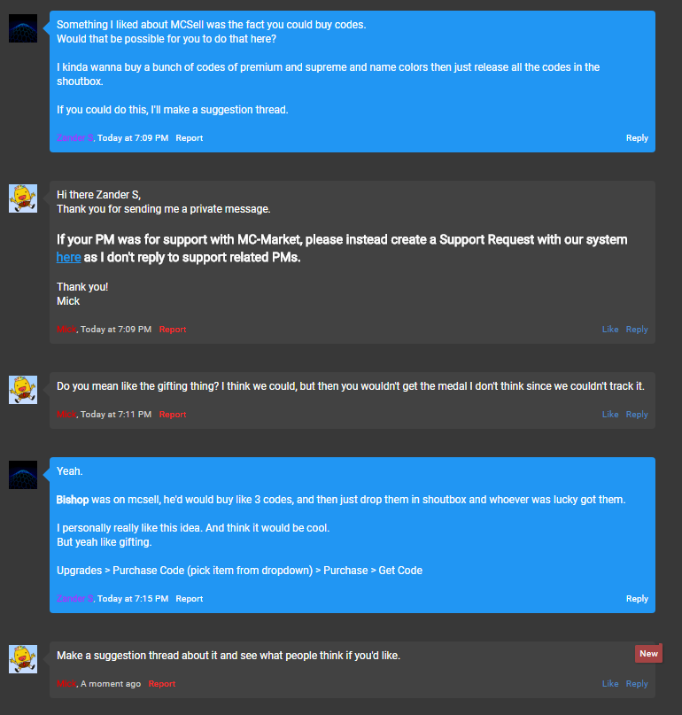Report Mick's auto-reply support message
This screenshot has width=682, height=715.
(173, 330)
